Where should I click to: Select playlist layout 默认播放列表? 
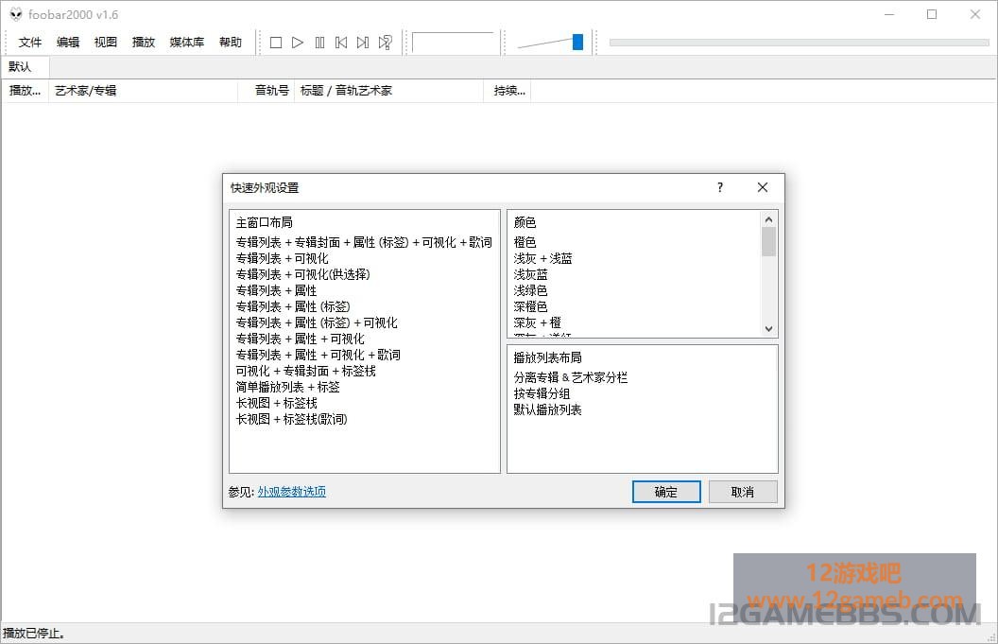pos(547,409)
